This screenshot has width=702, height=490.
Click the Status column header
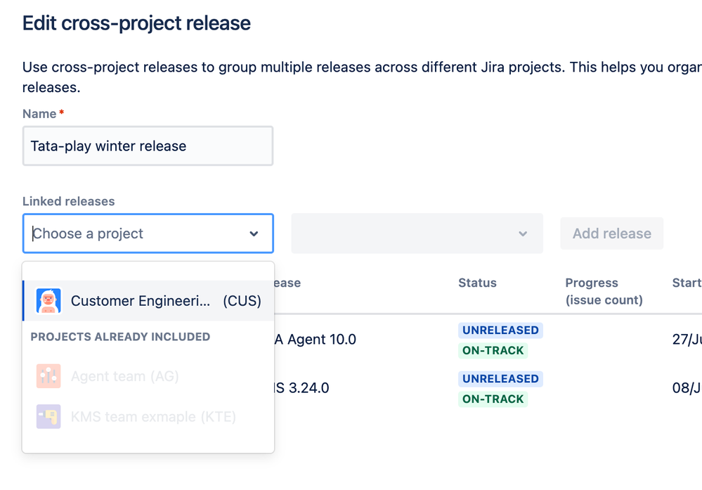pos(477,283)
